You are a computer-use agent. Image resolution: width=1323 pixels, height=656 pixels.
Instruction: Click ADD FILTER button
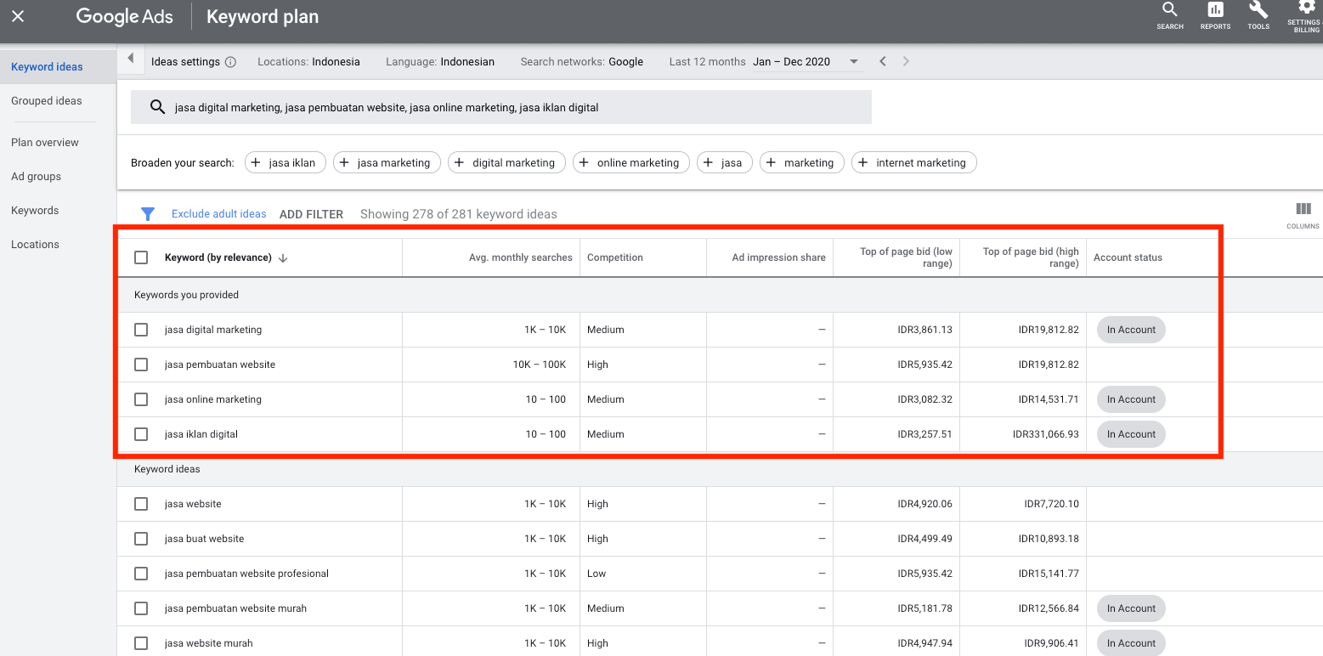point(311,214)
